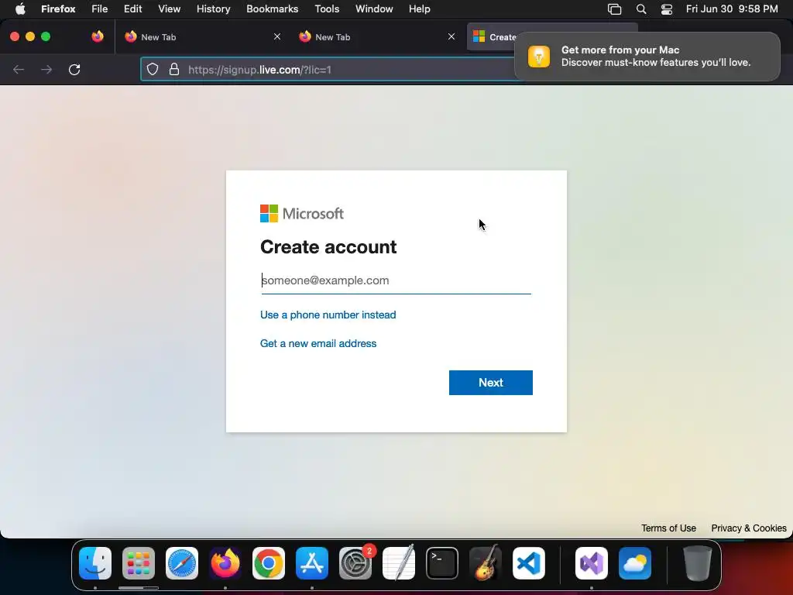This screenshot has height=595, width=793.
Task: Click the email address input field
Action: pos(396,280)
